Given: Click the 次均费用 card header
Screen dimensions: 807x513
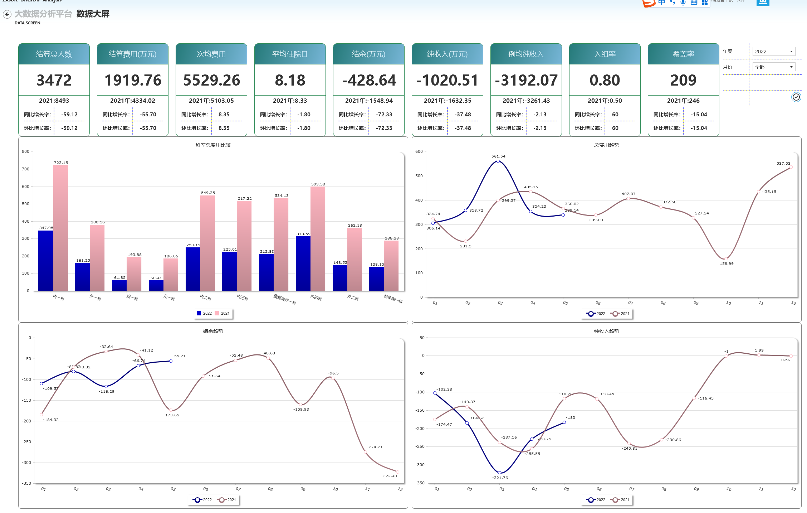Looking at the screenshot, I should [211, 54].
